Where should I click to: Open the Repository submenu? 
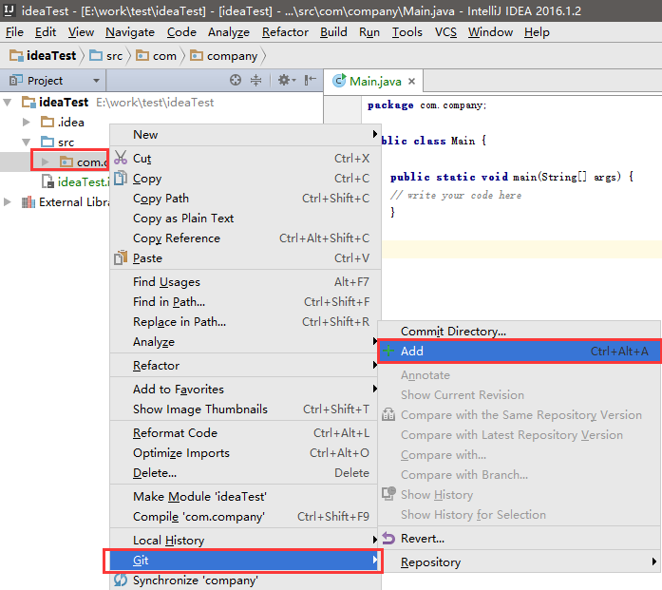tap(430, 562)
